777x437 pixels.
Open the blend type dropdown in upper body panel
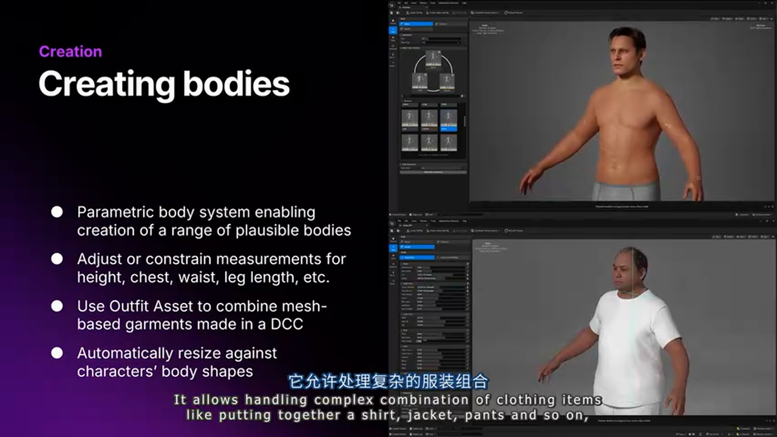pos(441,42)
